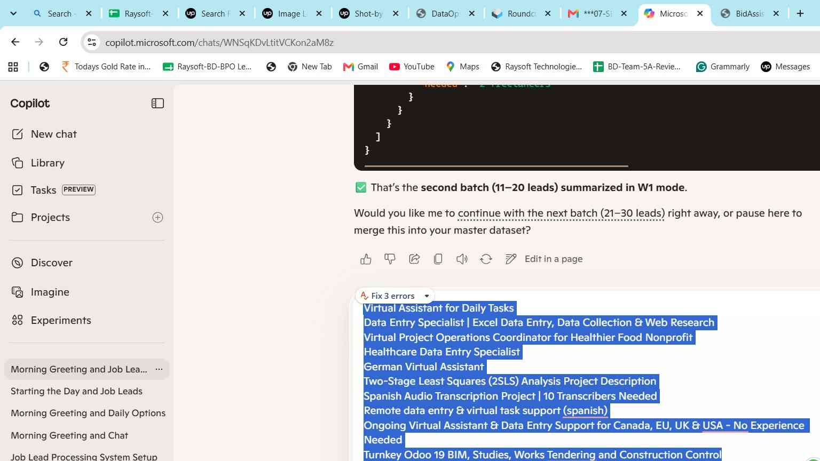Regenerate the Copilot response
Image resolution: width=820 pixels, height=461 pixels.
[x=486, y=259]
